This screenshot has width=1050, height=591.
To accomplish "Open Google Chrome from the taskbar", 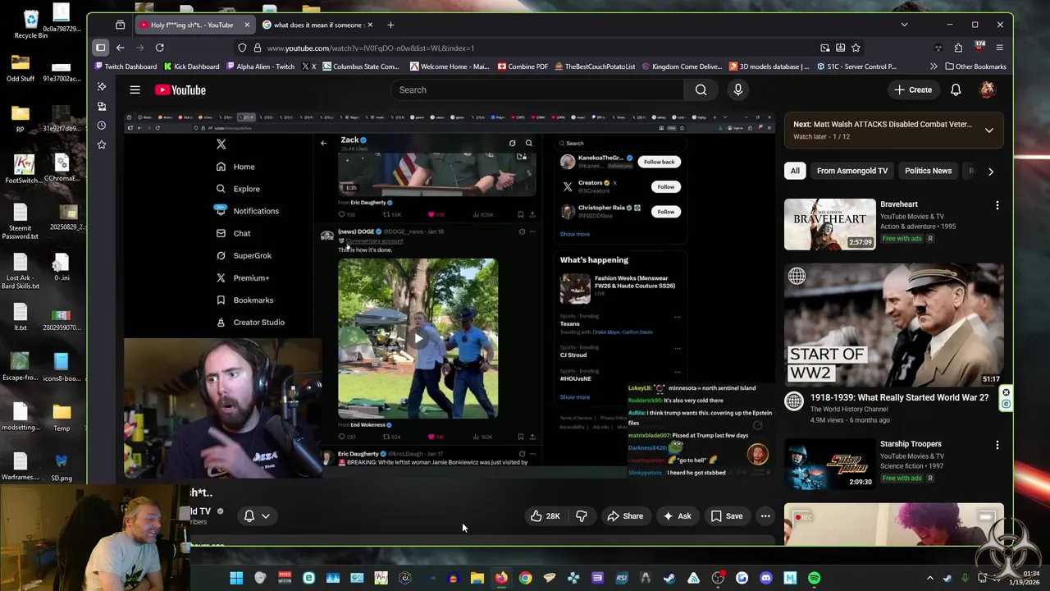I will [x=525, y=578].
